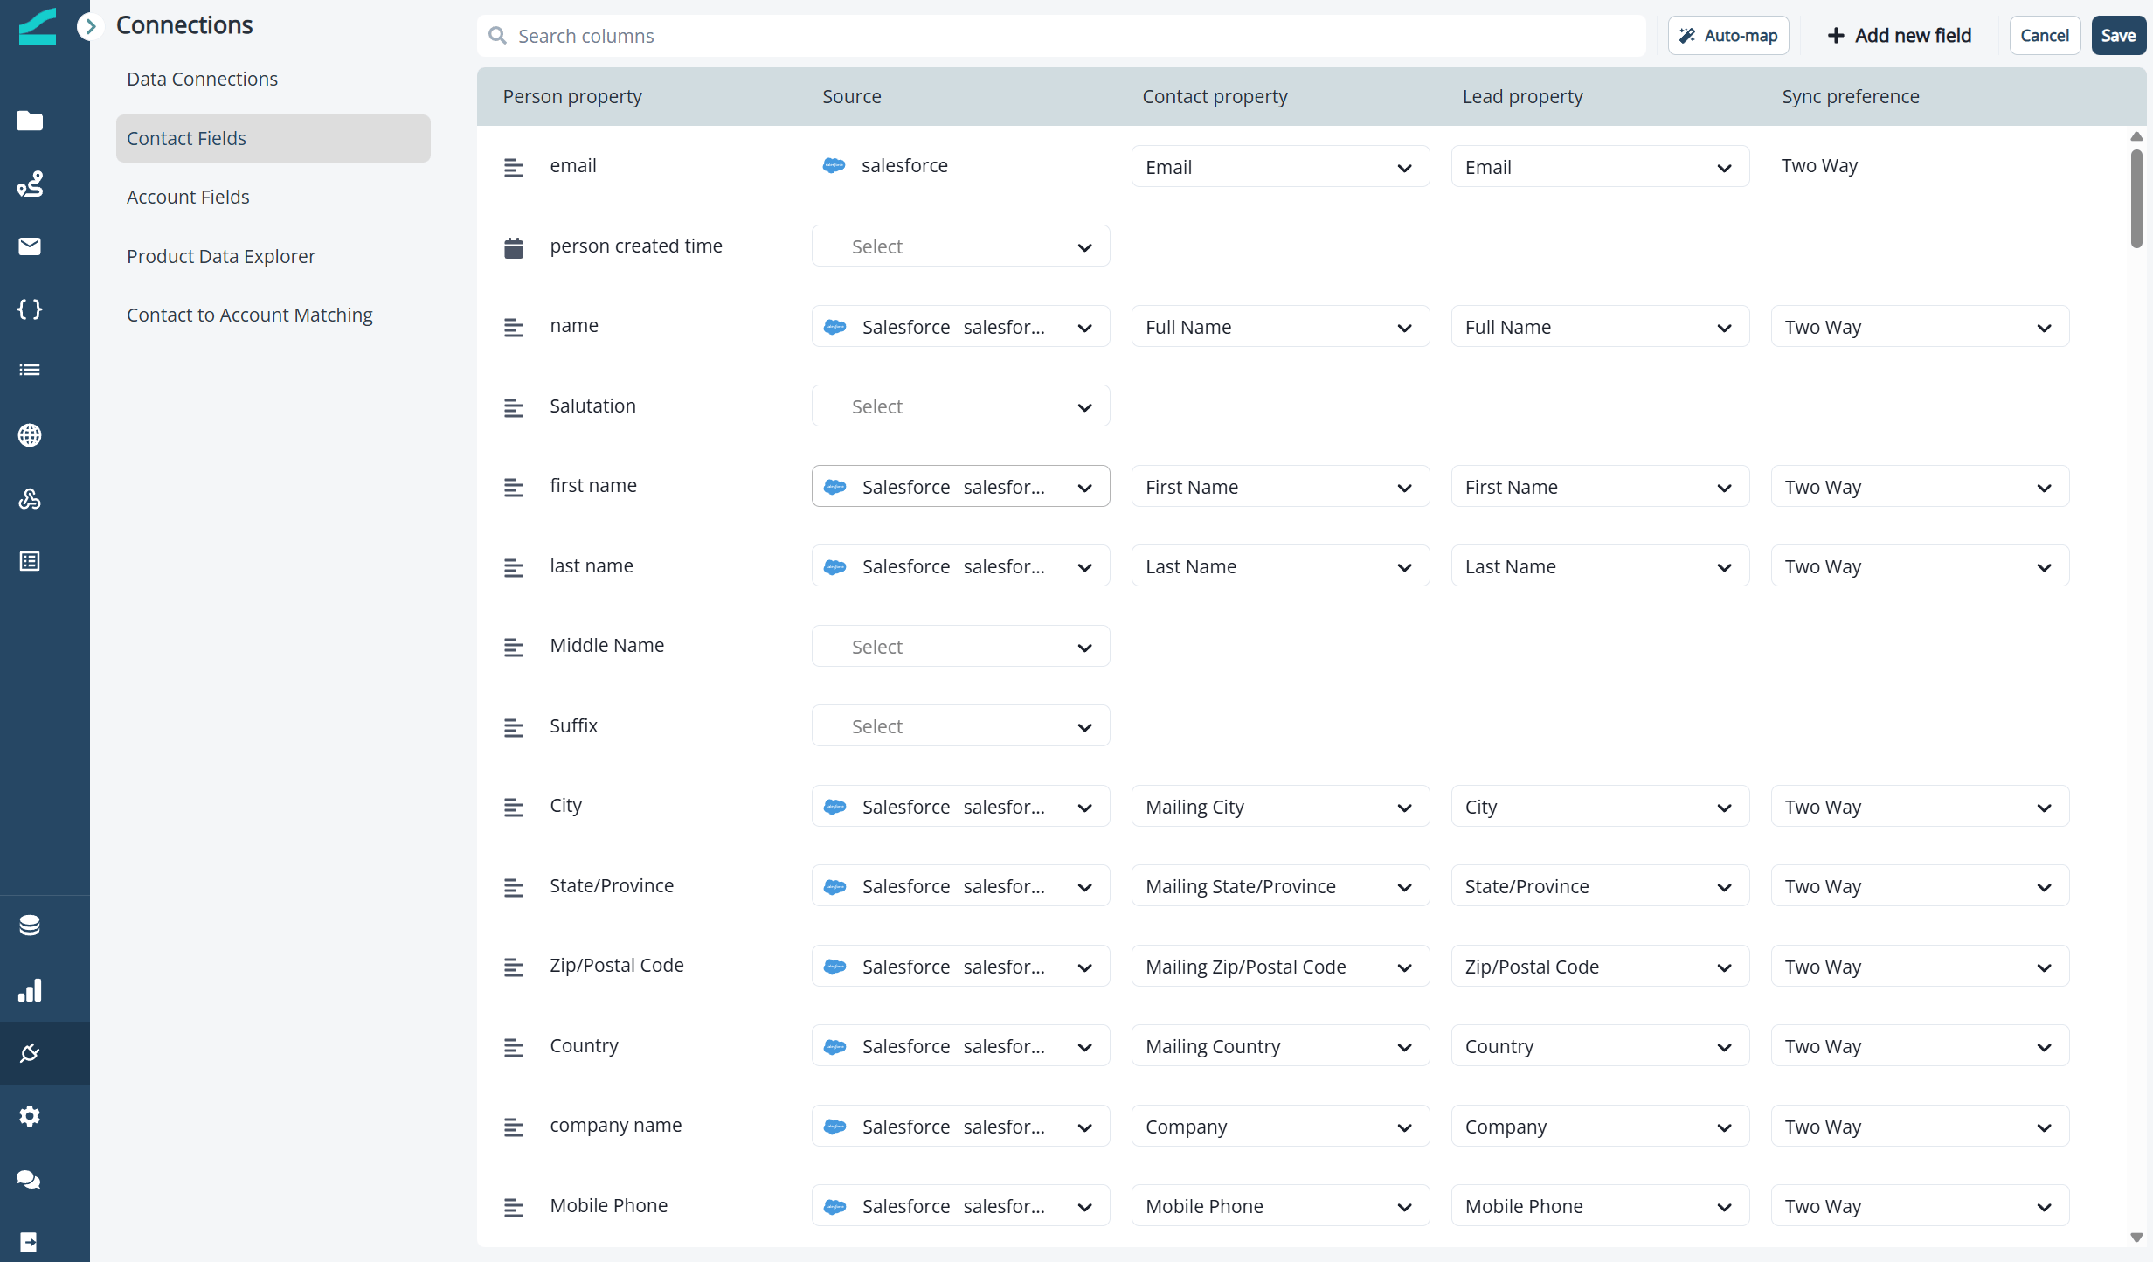Click the logout icon at sidebar bottom

point(30,1242)
